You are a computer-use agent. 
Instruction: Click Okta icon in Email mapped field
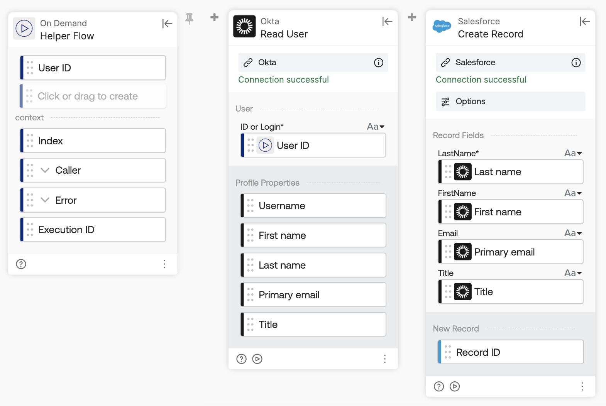[462, 252]
